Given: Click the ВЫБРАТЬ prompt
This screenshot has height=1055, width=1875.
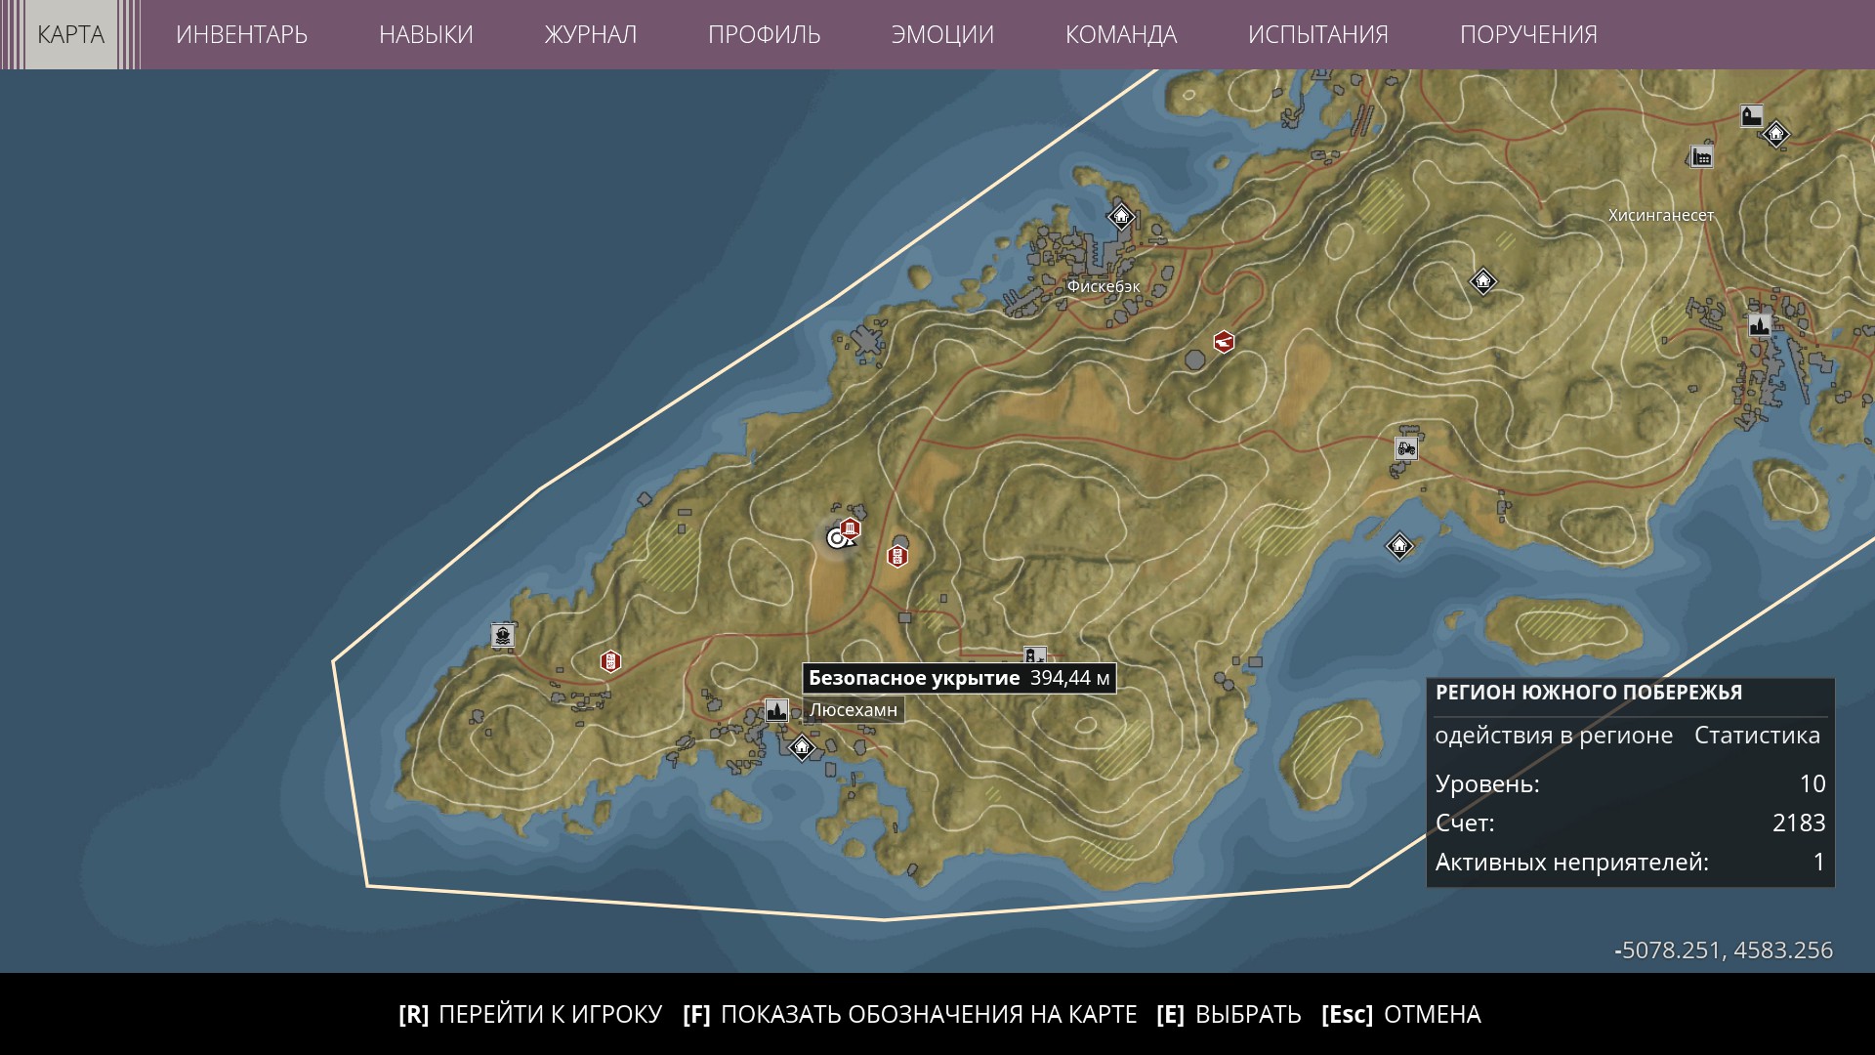Looking at the screenshot, I should pyautogui.click(x=1229, y=1014).
